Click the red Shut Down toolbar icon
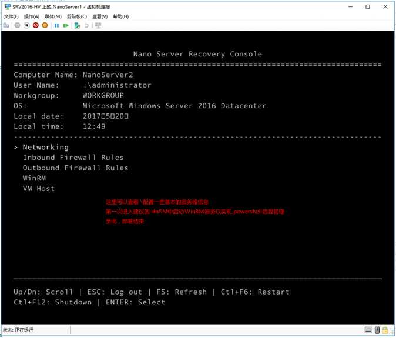Screen dimensions: 396x338 point(36,25)
